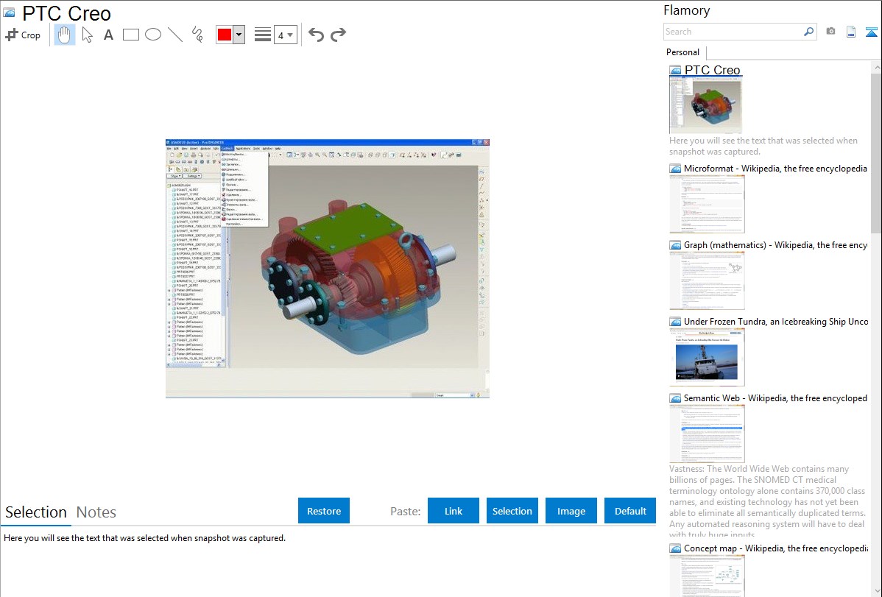The height and width of the screenshot is (597, 882).
Task: Open the PTC Creo snapshot title
Action: coord(712,70)
